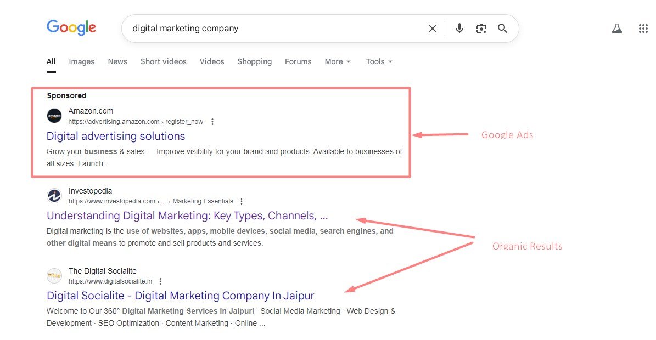
Task: Start voice search with microphone icon
Action: click(x=459, y=29)
